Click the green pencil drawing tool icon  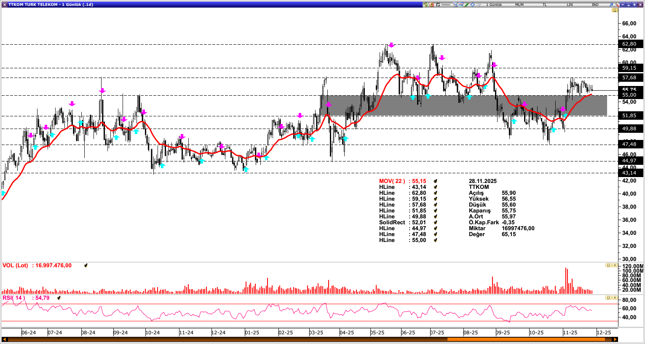point(467,5)
